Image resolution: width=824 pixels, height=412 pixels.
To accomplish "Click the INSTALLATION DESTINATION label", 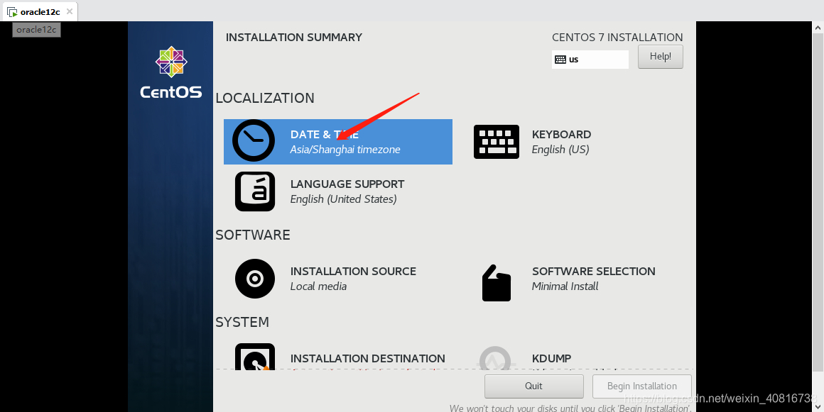I will (368, 359).
